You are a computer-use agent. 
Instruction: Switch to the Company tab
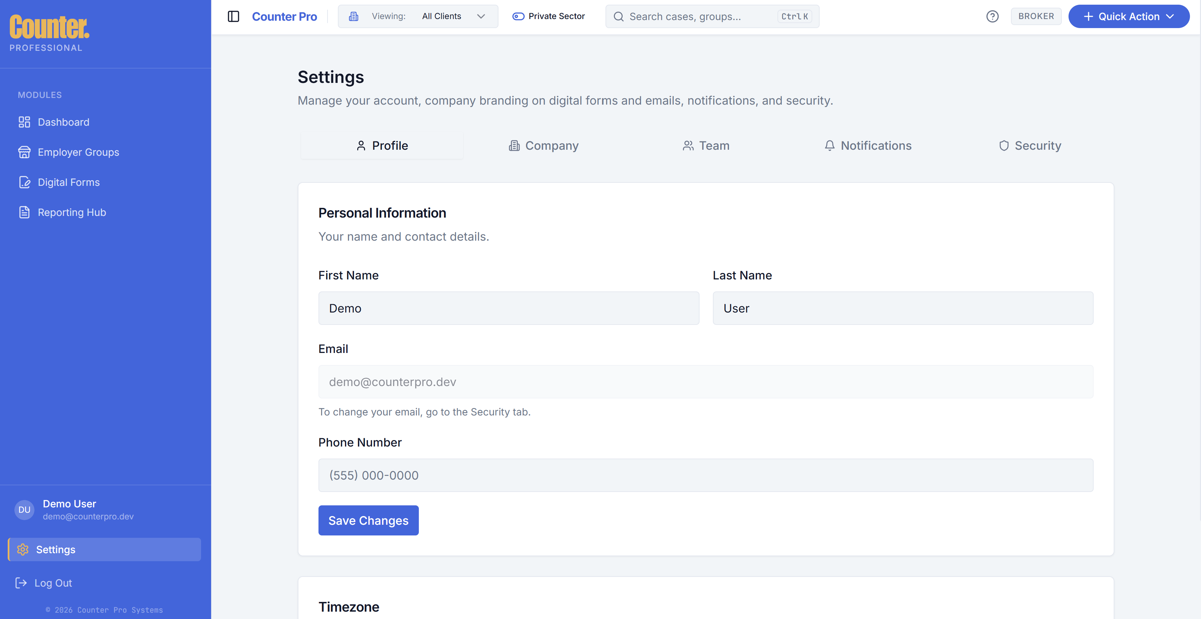click(543, 145)
